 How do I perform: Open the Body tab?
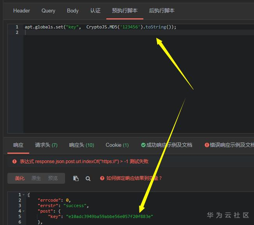pos(72,11)
